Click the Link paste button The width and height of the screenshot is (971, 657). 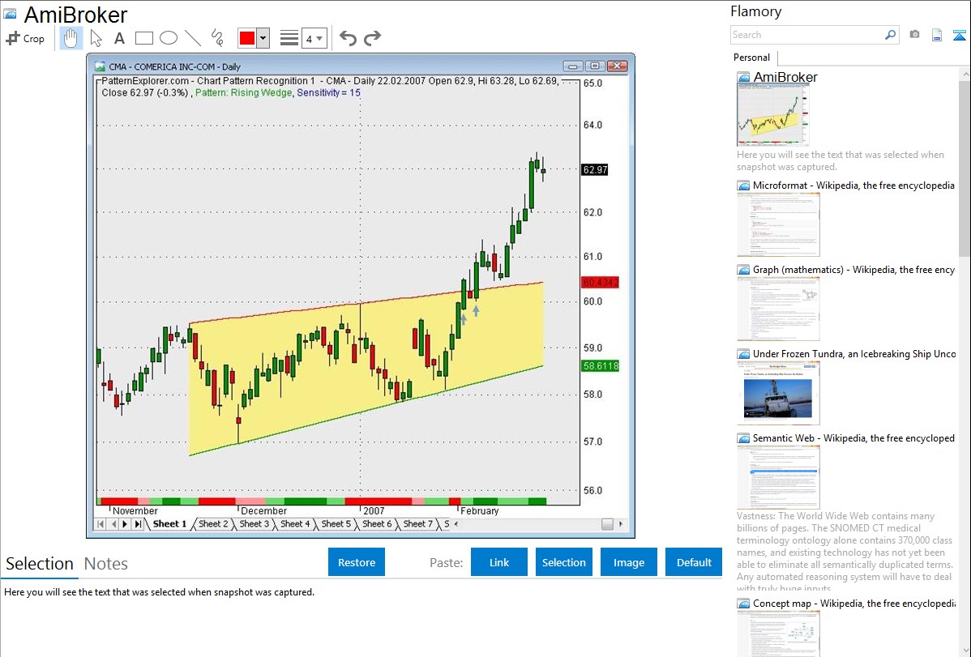499,562
